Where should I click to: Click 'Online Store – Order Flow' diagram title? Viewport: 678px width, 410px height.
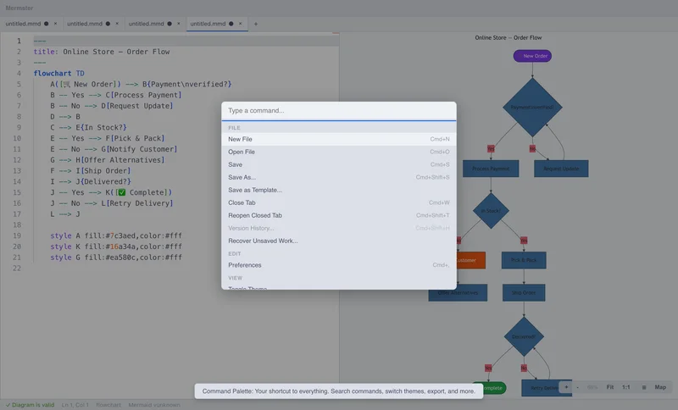click(x=508, y=37)
